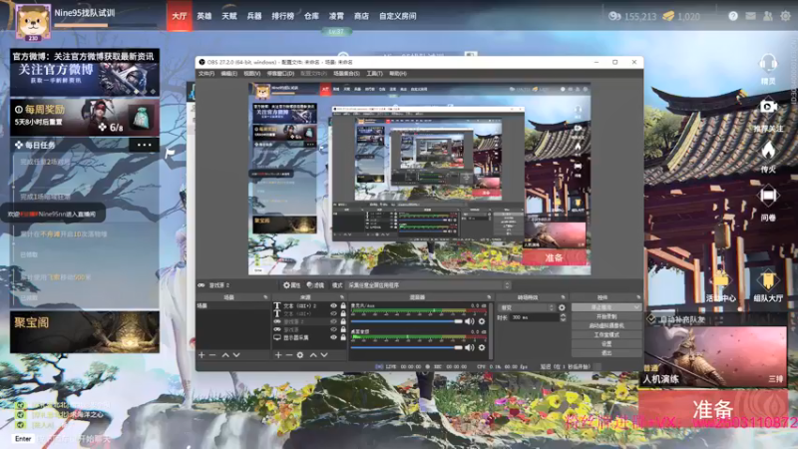Click the player avatar portrait
Screen dimensions: 798x449
point(33,21)
